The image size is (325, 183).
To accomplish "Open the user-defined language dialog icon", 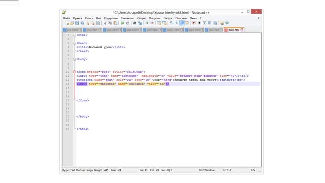I will 187,23.
